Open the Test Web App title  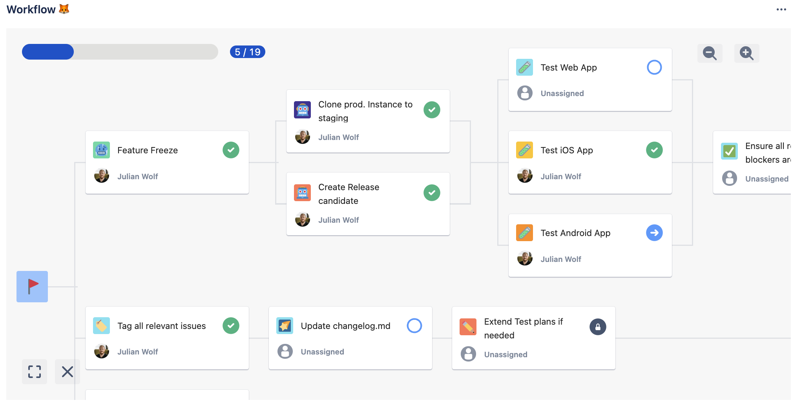tap(569, 67)
